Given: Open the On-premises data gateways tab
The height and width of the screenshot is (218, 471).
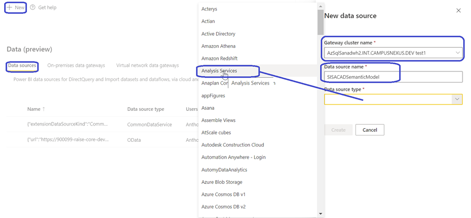Looking at the screenshot, I should tap(76, 66).
